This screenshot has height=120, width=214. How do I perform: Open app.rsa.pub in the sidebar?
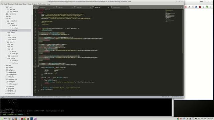(14, 12)
